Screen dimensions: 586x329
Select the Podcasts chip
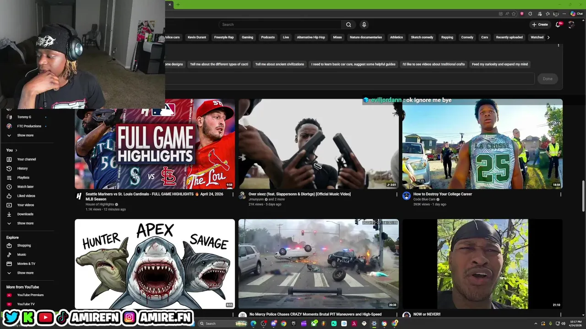268,37
